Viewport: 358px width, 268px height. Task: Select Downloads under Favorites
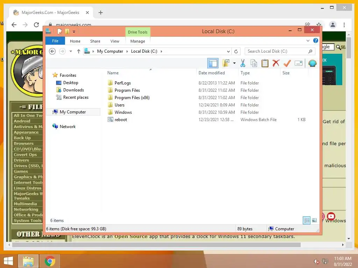pyautogui.click(x=73, y=90)
